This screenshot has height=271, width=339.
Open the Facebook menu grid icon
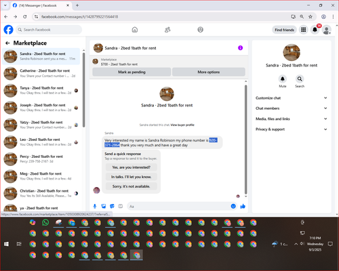point(304,30)
